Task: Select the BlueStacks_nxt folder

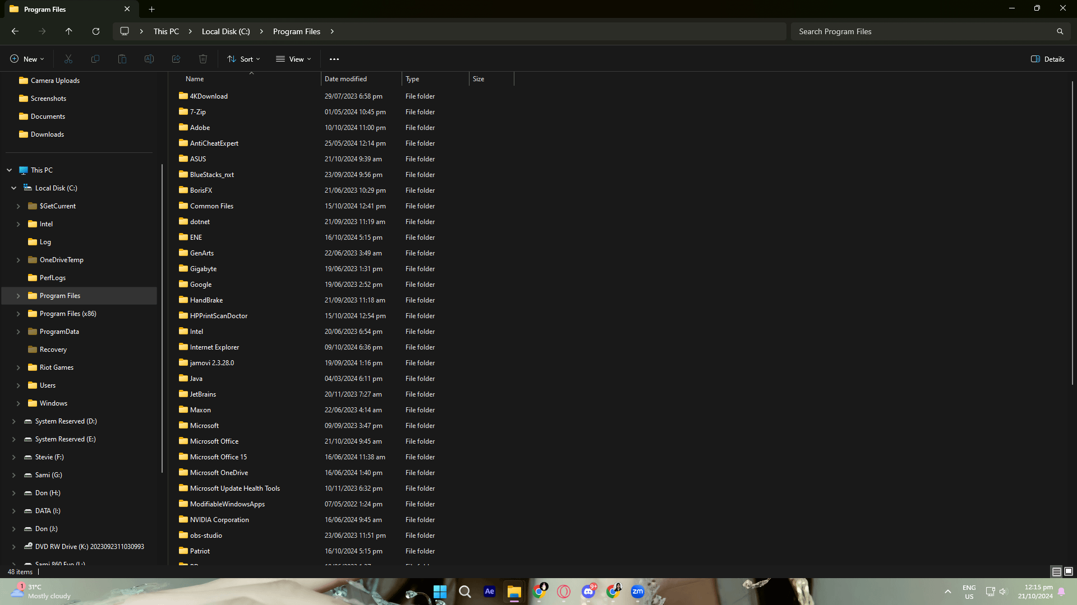Action: point(212,175)
